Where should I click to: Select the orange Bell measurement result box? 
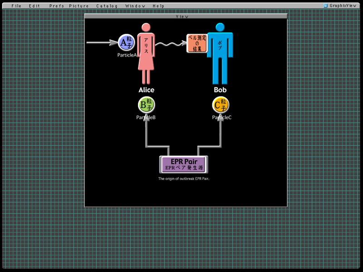197,43
